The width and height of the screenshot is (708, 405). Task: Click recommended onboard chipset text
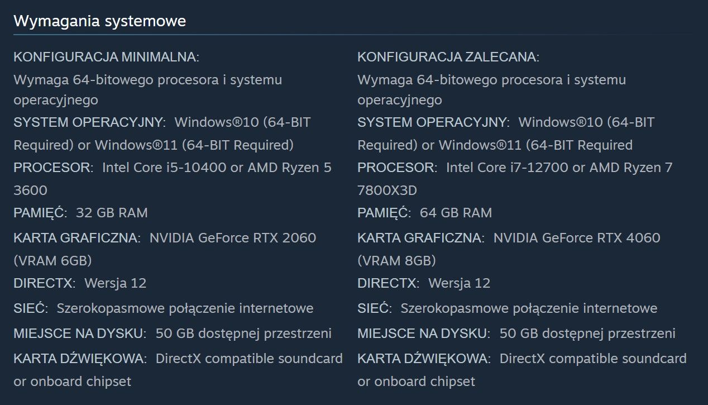click(x=417, y=382)
